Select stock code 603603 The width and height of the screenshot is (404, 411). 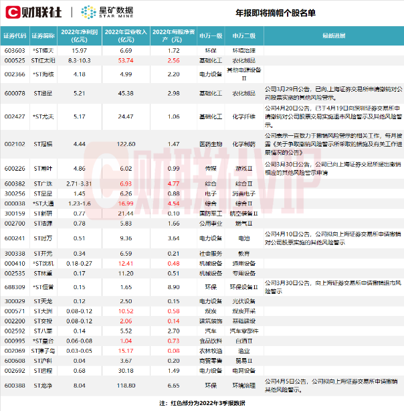(x=15, y=51)
